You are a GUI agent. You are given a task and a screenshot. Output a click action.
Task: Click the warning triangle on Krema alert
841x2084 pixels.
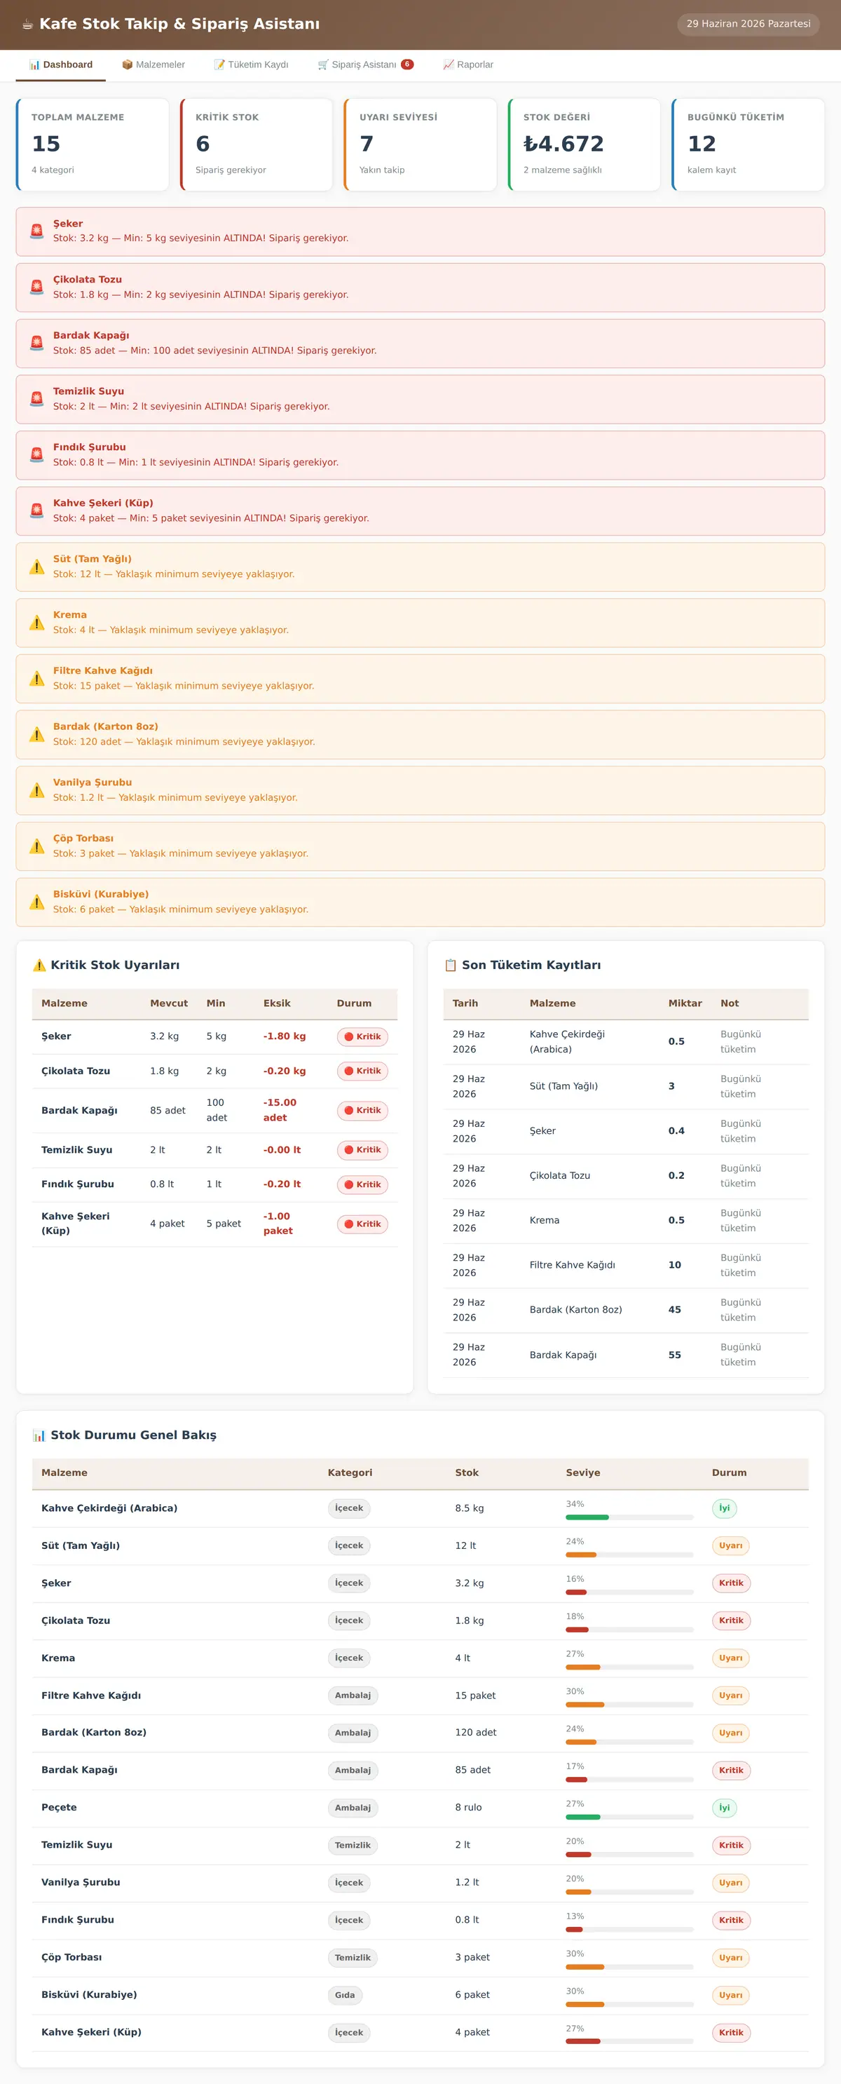point(36,622)
